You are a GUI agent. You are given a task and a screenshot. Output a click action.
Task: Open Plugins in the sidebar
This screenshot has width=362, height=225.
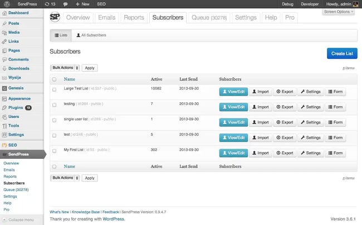[16, 107]
